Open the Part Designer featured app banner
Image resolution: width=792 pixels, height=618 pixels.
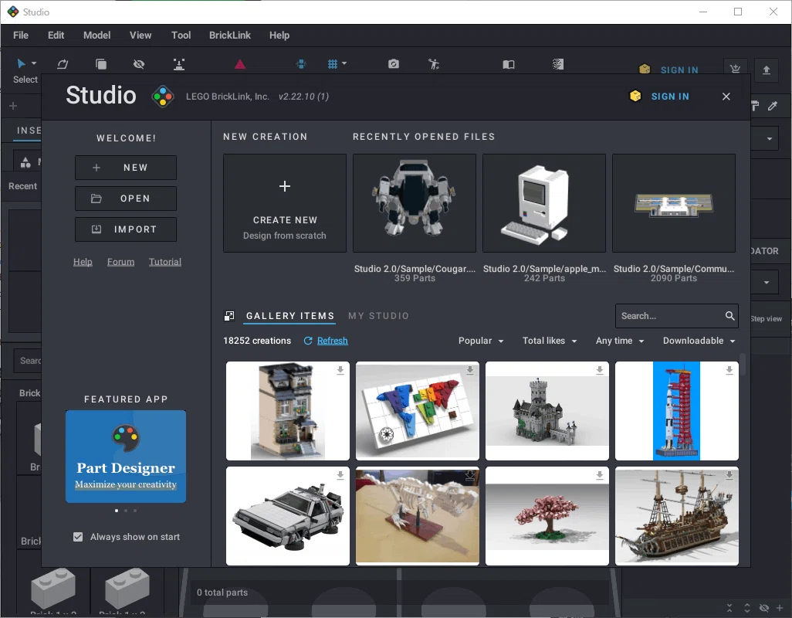coord(126,457)
